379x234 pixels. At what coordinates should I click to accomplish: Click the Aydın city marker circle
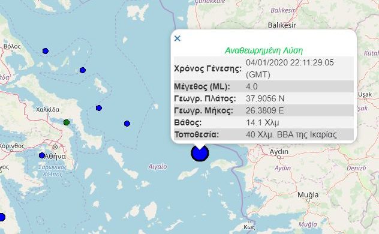279,157
